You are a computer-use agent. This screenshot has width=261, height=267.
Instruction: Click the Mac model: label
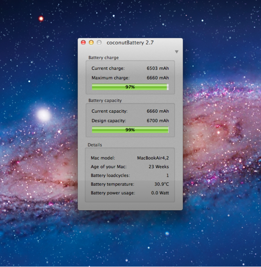pos(103,158)
